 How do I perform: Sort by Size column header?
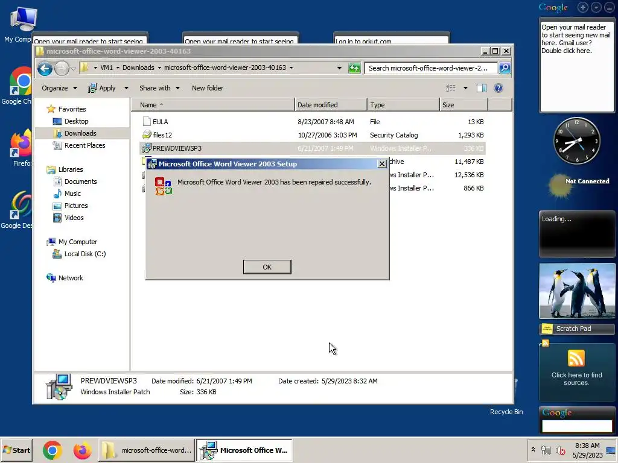point(463,105)
